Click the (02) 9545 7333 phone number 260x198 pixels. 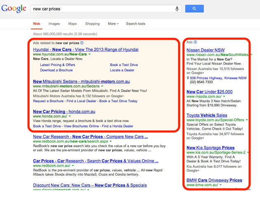201,82
